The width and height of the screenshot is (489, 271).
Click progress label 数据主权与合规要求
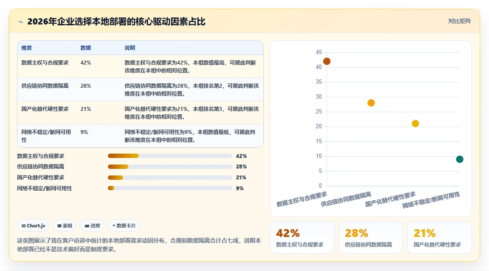coord(41,156)
